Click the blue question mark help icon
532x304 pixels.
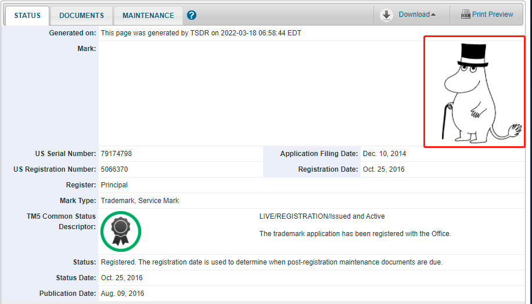192,15
